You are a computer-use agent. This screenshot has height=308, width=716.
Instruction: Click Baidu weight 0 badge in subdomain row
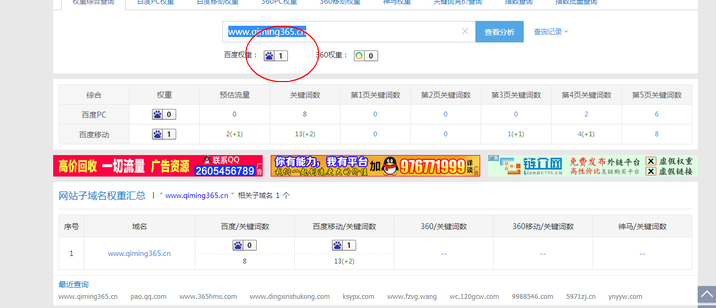(x=244, y=245)
